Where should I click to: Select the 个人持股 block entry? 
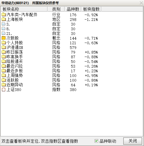tap(15, 43)
